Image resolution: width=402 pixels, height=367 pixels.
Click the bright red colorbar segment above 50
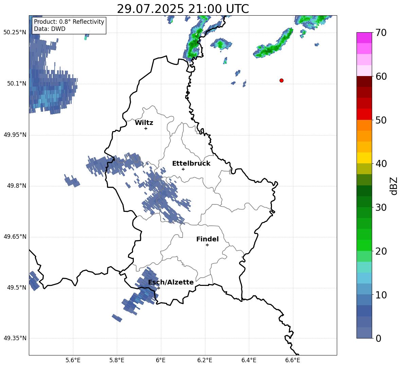point(364,114)
